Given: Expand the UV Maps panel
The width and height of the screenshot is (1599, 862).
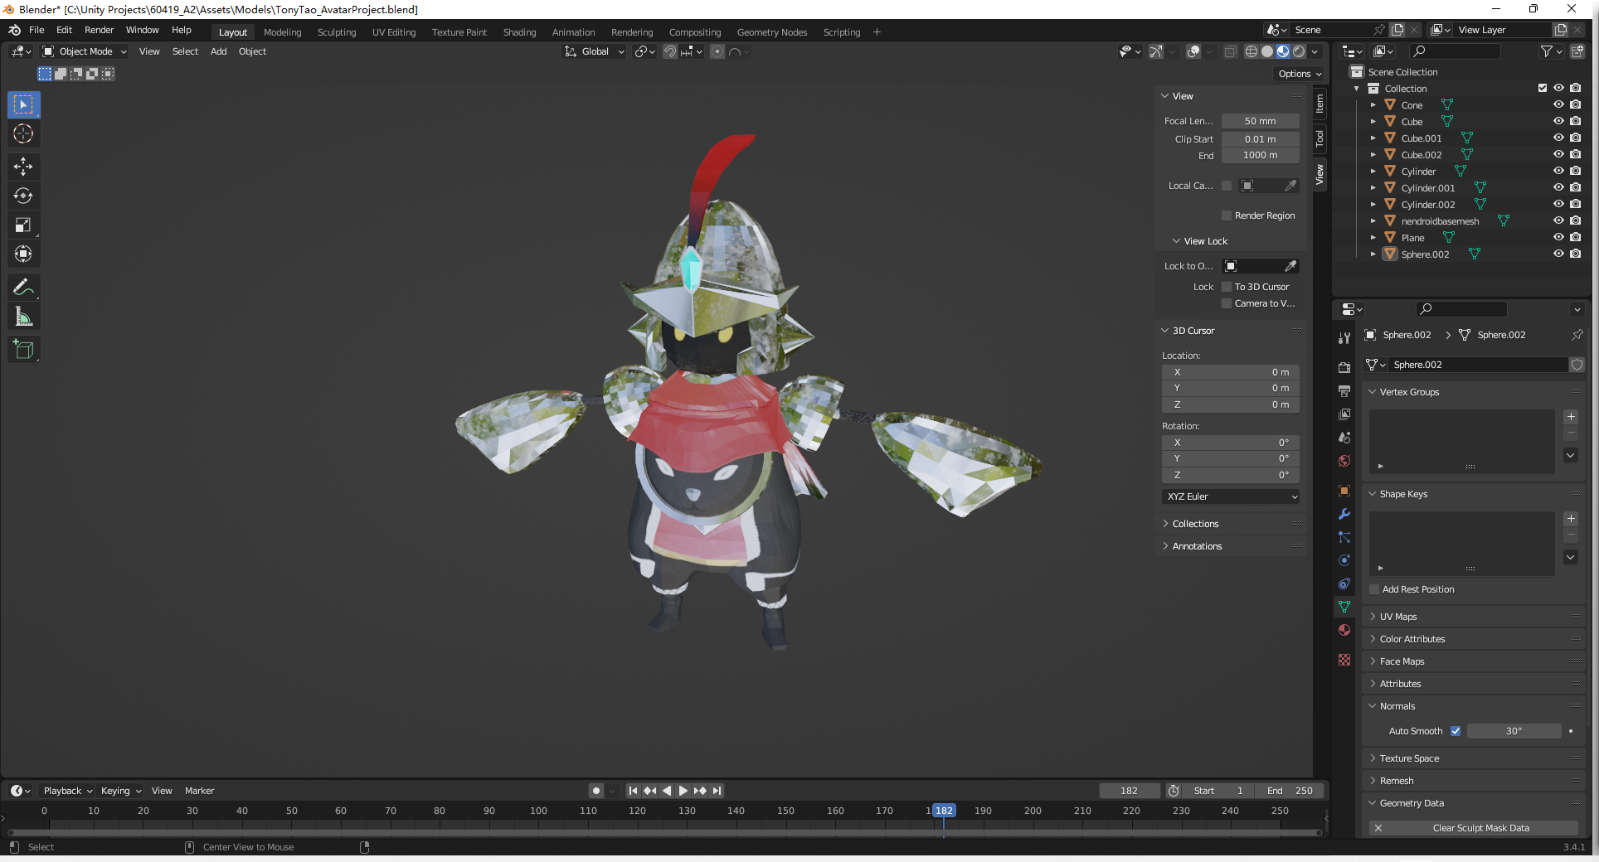Looking at the screenshot, I should (1398, 617).
